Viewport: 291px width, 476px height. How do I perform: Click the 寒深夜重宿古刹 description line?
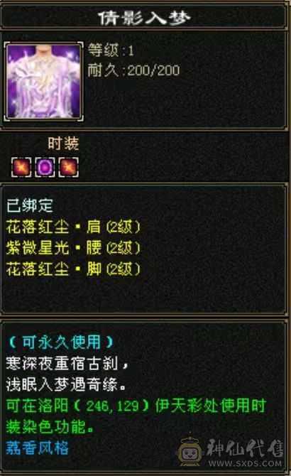point(67,363)
